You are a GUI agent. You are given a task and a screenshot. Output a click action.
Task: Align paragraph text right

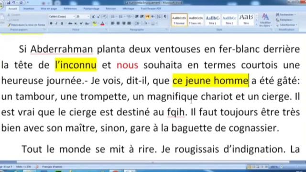124,23
